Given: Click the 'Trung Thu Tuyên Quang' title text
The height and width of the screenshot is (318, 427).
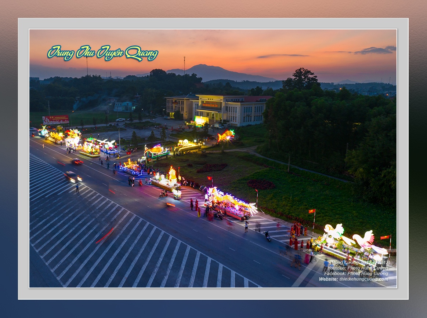Looking at the screenshot, I should pos(103,53).
